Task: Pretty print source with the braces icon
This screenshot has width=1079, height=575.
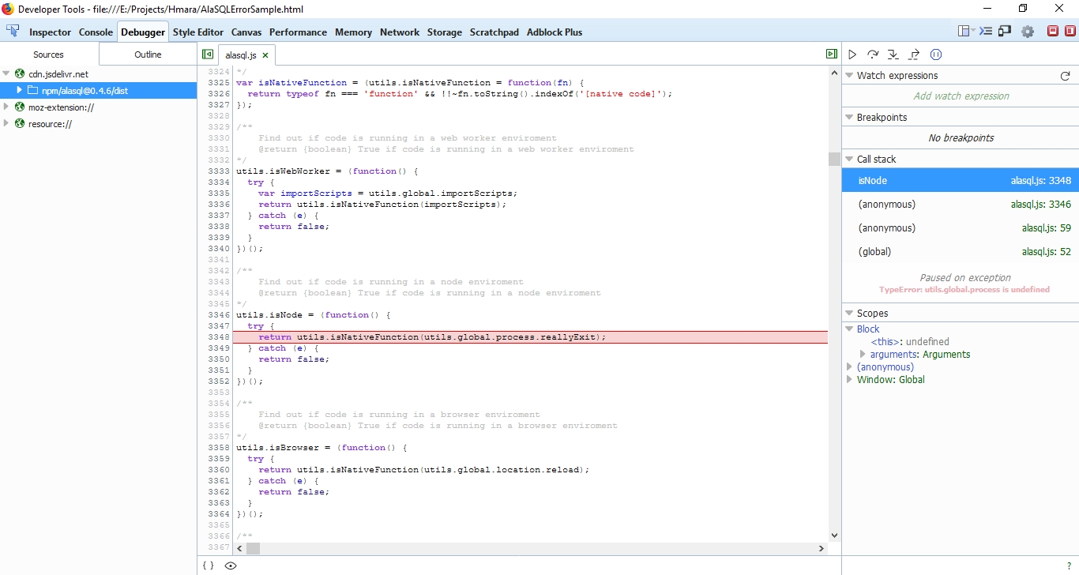Action: pyautogui.click(x=207, y=566)
